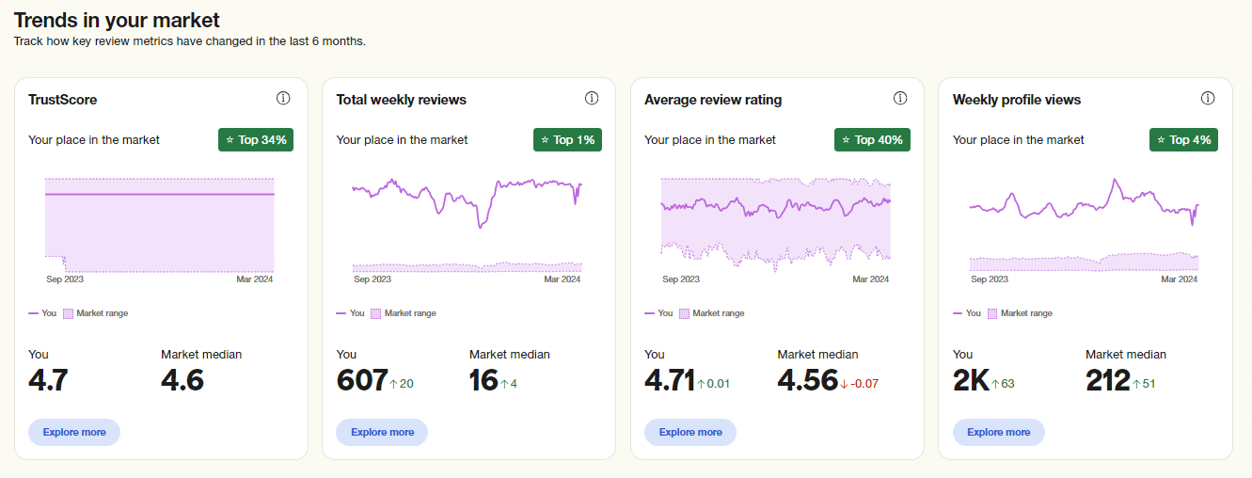Viewport: 1252px width, 478px height.
Task: Click Explore more under TrustScore
Action: click(x=74, y=432)
